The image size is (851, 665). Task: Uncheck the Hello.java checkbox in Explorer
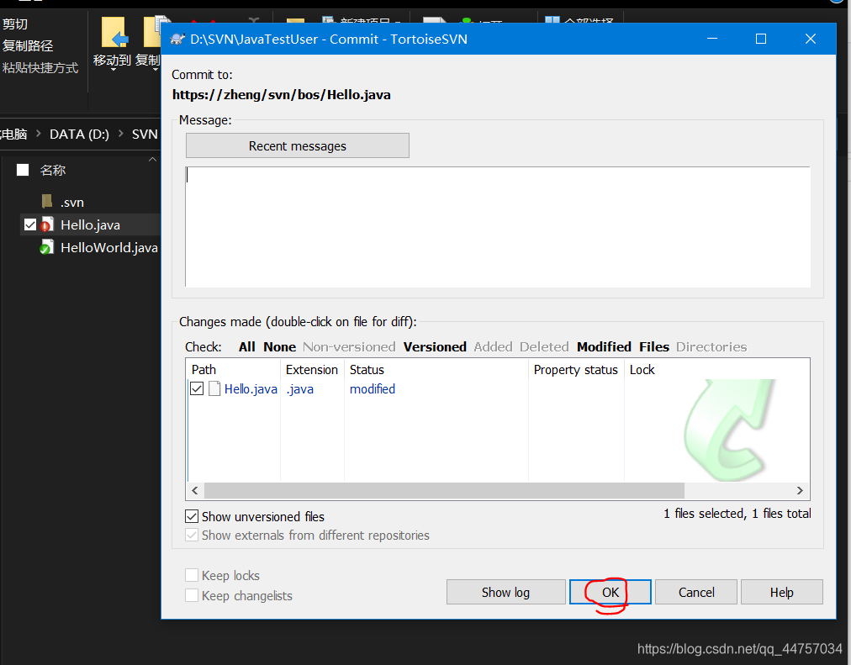(29, 224)
